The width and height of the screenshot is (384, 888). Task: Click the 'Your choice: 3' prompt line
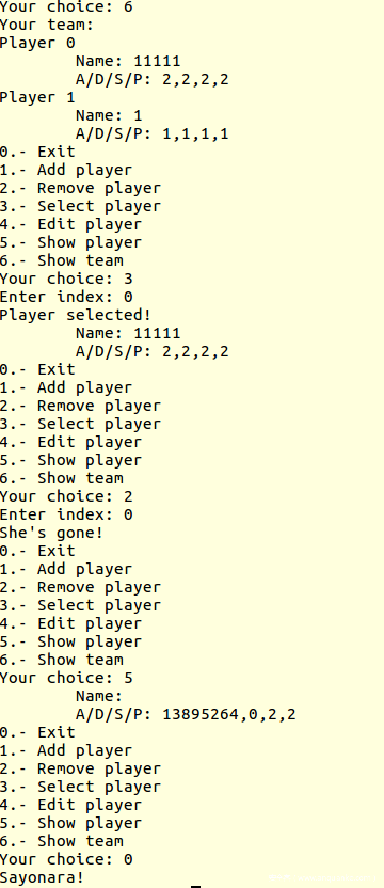click(x=66, y=279)
